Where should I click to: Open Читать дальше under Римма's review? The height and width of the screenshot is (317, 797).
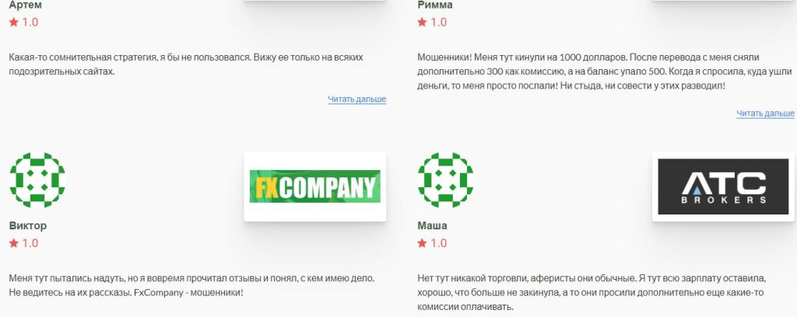(766, 113)
